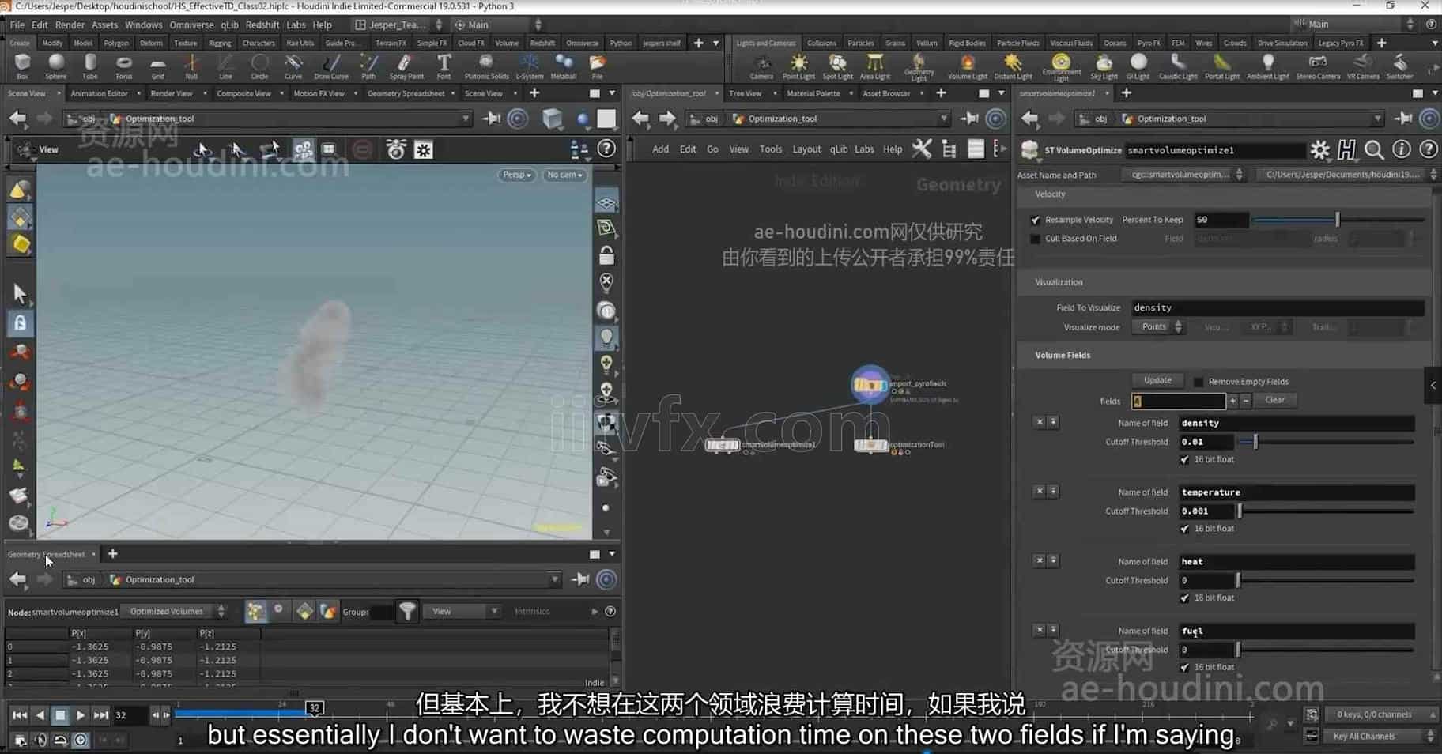Image resolution: width=1442 pixels, height=754 pixels.
Task: Select the L-System shelf tool
Action: tap(529, 66)
